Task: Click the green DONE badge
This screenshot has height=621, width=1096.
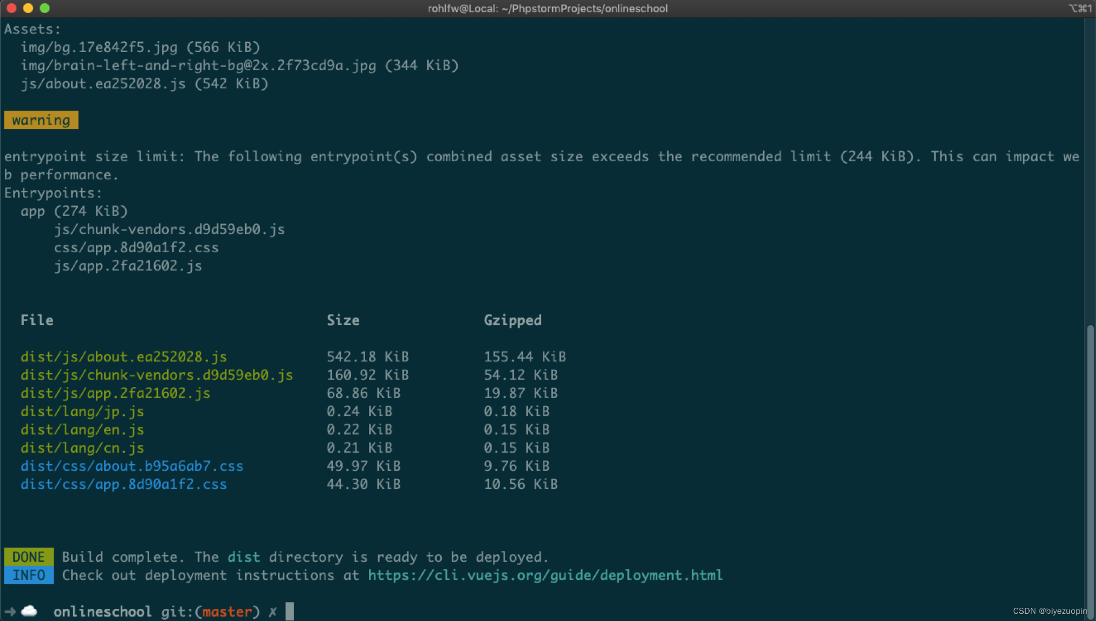Action: click(x=29, y=557)
